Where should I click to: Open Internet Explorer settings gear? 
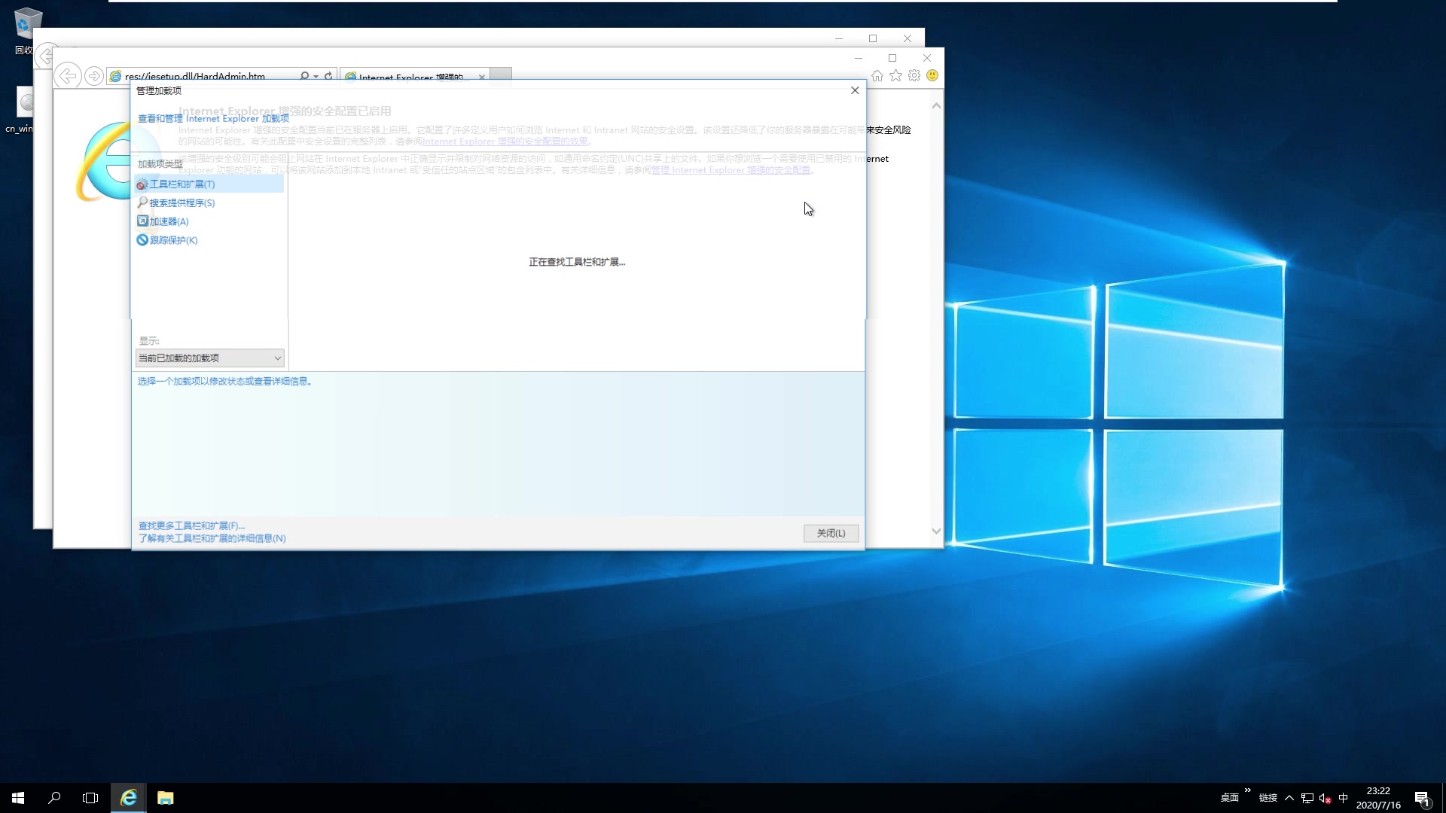coord(914,75)
